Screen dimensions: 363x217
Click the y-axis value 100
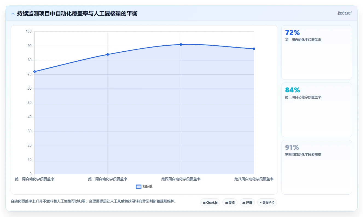(29, 31)
